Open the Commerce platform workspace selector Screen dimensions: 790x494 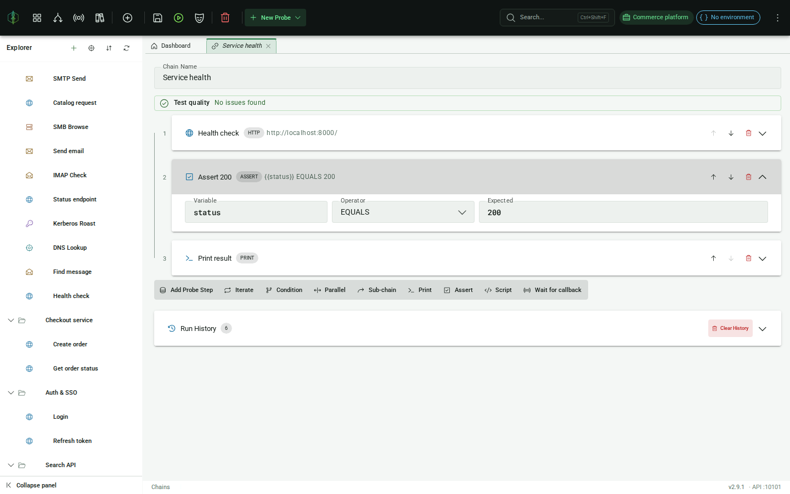656,18
